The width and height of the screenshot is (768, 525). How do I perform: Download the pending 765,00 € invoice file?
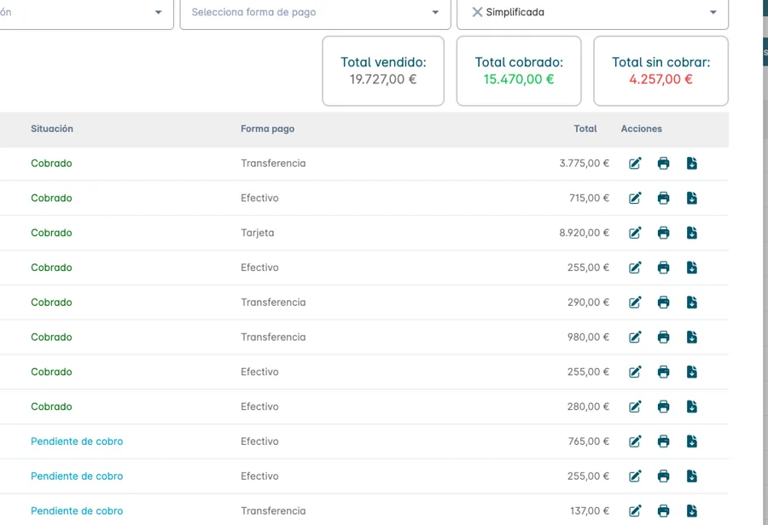[691, 441]
